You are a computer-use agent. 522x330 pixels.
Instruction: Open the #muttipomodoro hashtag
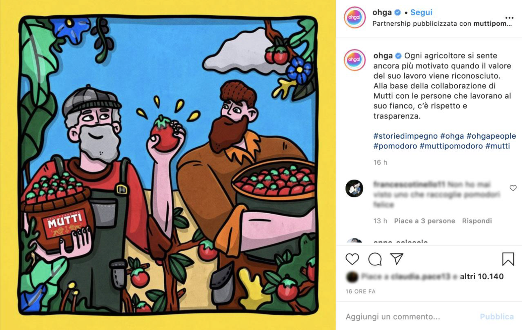(x=451, y=146)
